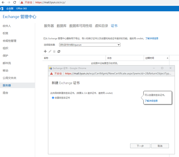Screen dimensions: 179x157
Task: Refresh the certificate list icon
Action: click(59, 51)
